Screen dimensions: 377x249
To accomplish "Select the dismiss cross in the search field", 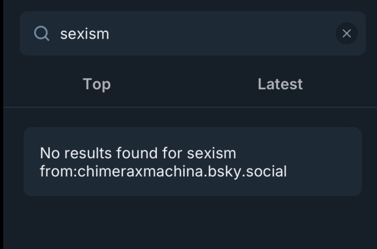I will [346, 33].
